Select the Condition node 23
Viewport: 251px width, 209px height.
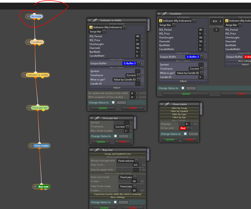(x=37, y=42)
